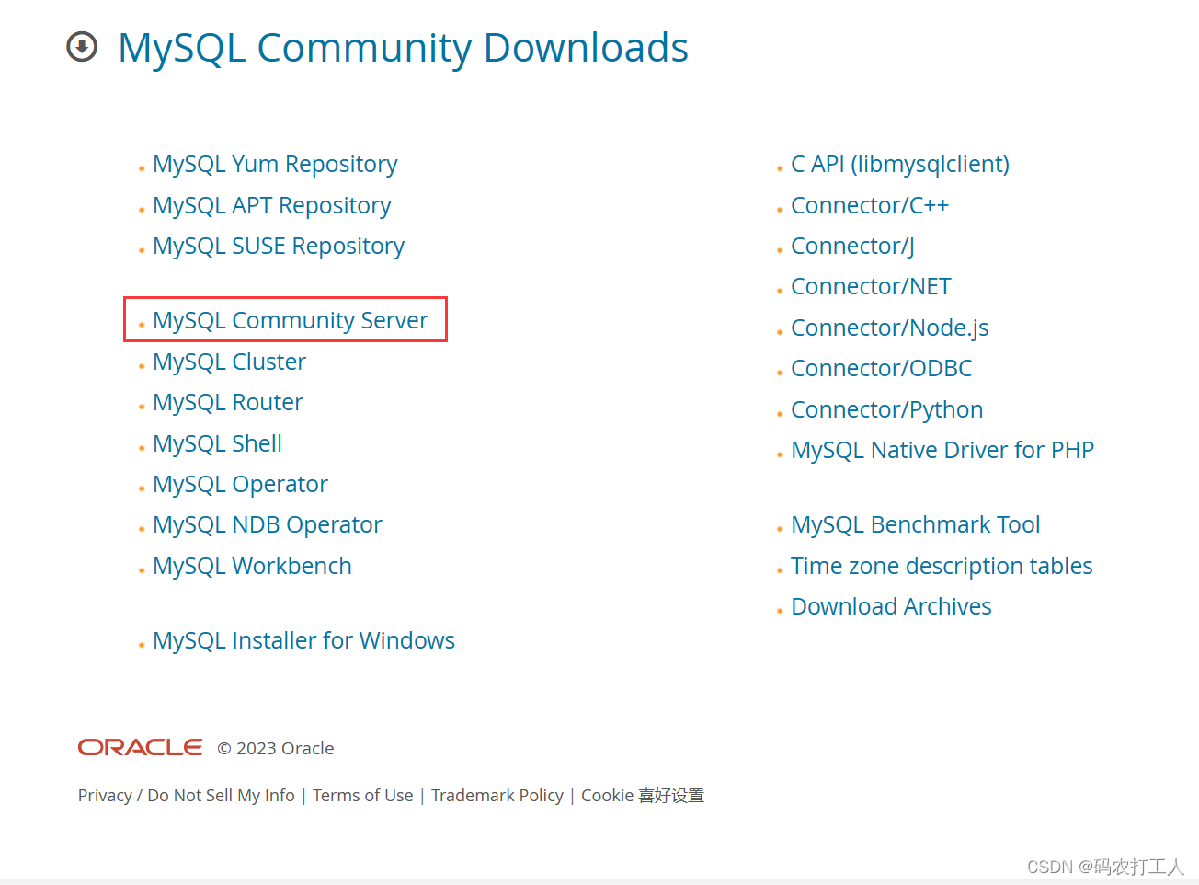Open the MySQL Shell link
The width and height of the screenshot is (1199, 885).
pos(217,443)
